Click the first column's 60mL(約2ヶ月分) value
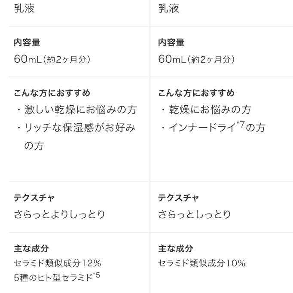The image size is (293, 293). 52,59
